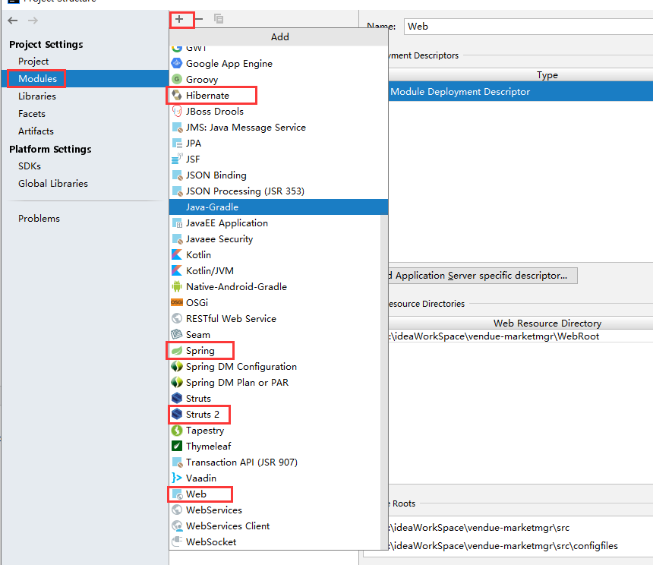Choose the Web facet entry
The image size is (653, 565).
(275, 494)
